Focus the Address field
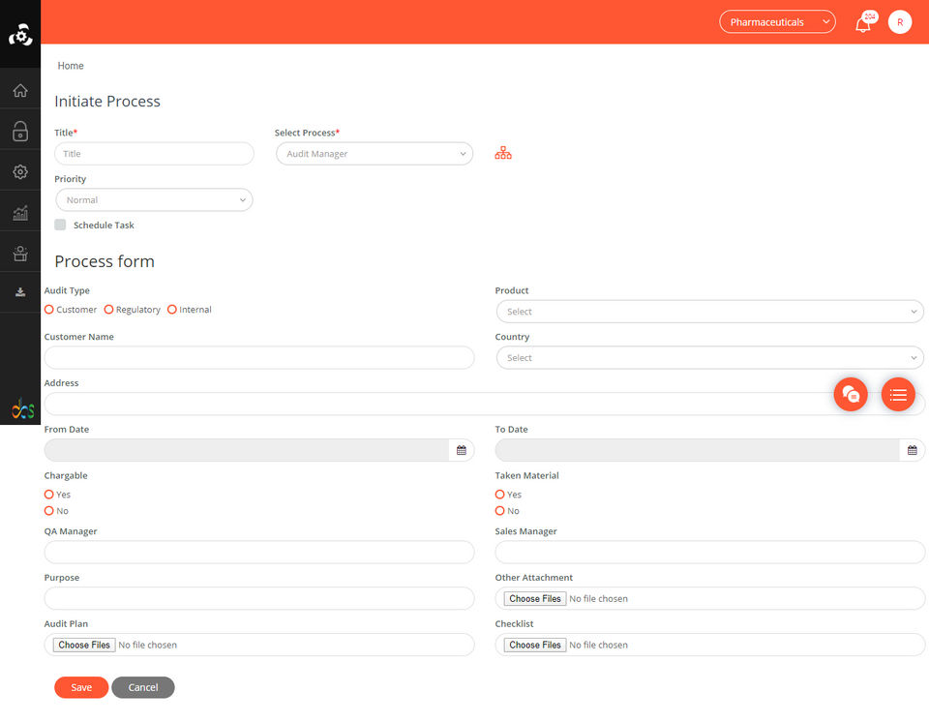The width and height of the screenshot is (929, 722). [x=484, y=404]
